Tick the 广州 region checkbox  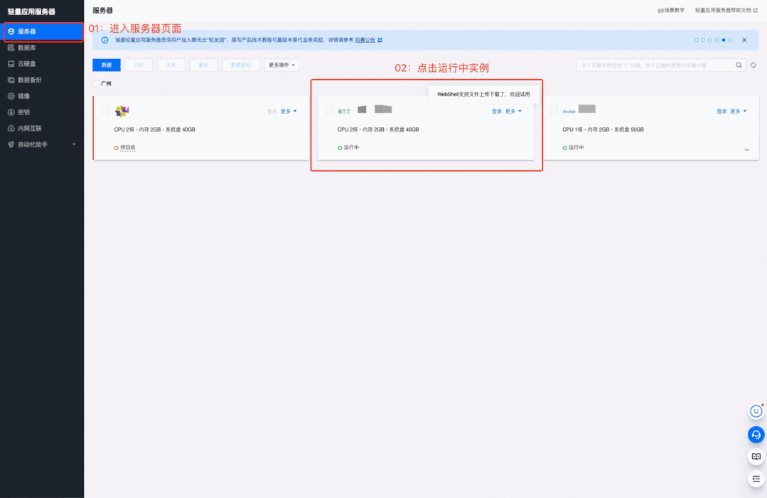pyautogui.click(x=96, y=84)
